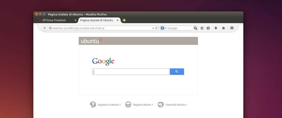Image resolution: width=282 pixels, height=118 pixels.
Task: Open the downloads arrow icon
Action: point(216,28)
